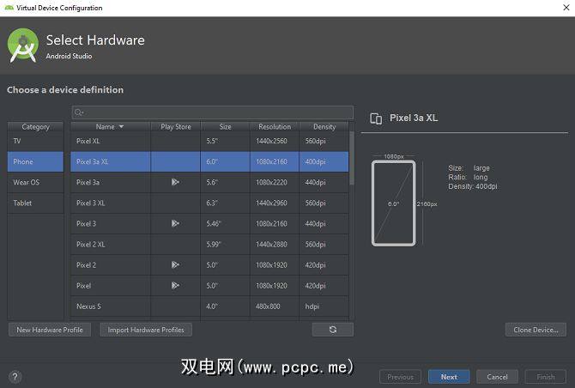Click the Pixel 3a XL device preview thumbnail
The image size is (575, 388).
[x=393, y=203]
